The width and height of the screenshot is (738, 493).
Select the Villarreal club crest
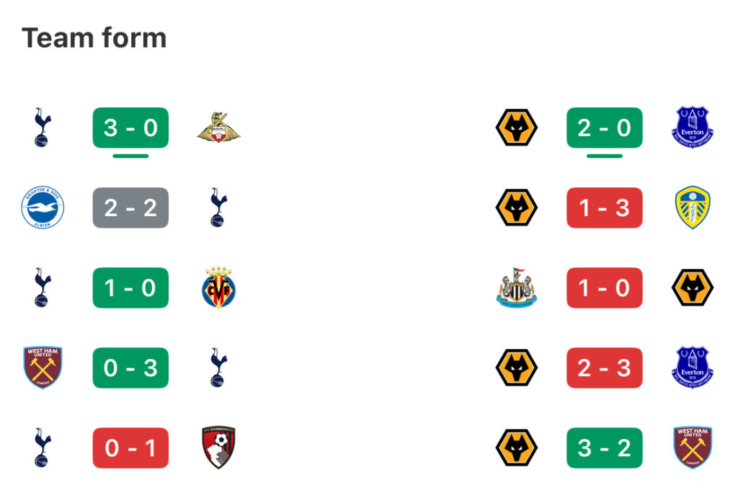(219, 288)
